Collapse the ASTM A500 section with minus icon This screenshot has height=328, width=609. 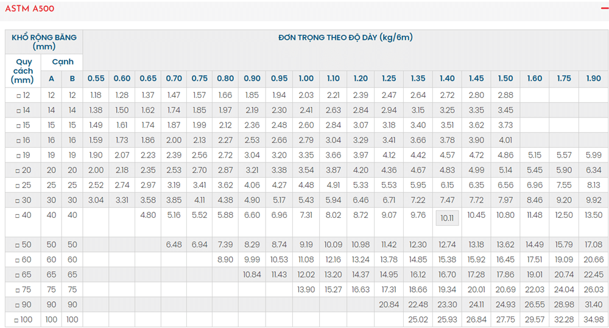603,8
